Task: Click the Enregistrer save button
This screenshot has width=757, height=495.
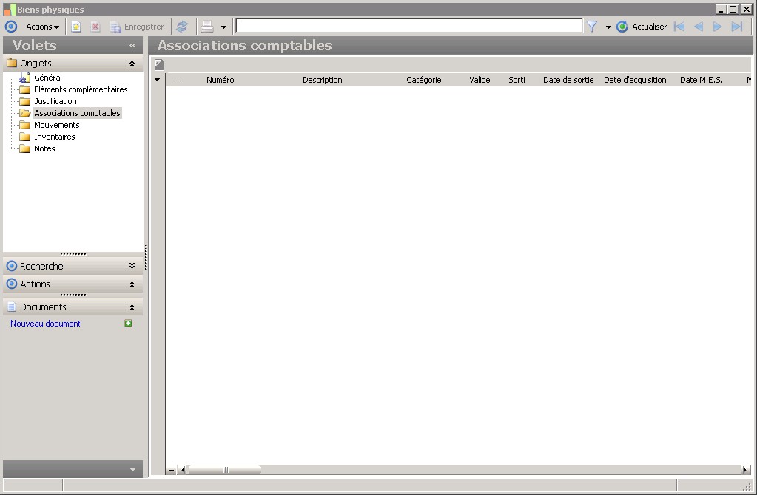Action: coord(137,27)
